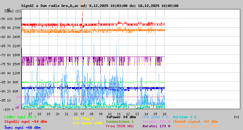The image size is (243, 130).
Task: Click the Freq 5520 MHz legend label
Action: coord(120,126)
